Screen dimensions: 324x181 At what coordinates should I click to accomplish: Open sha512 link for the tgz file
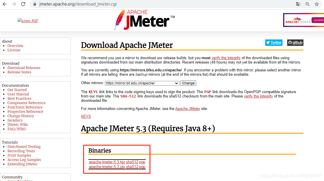coord(132,162)
